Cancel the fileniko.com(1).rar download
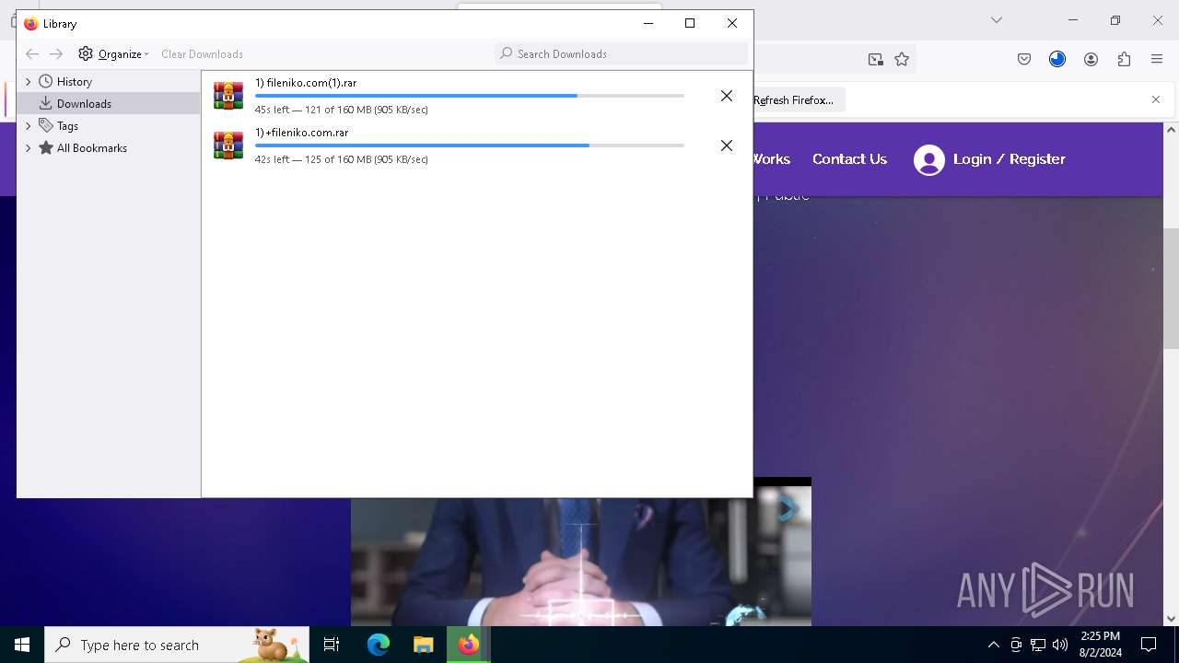1179x663 pixels. (x=727, y=96)
